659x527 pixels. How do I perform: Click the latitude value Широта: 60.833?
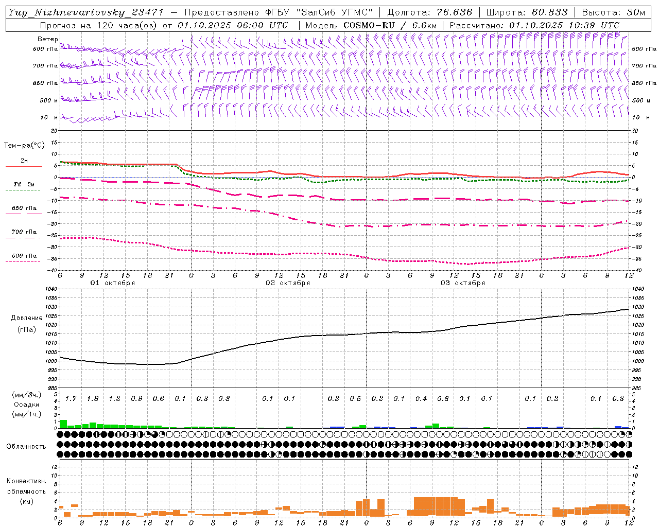(527, 12)
